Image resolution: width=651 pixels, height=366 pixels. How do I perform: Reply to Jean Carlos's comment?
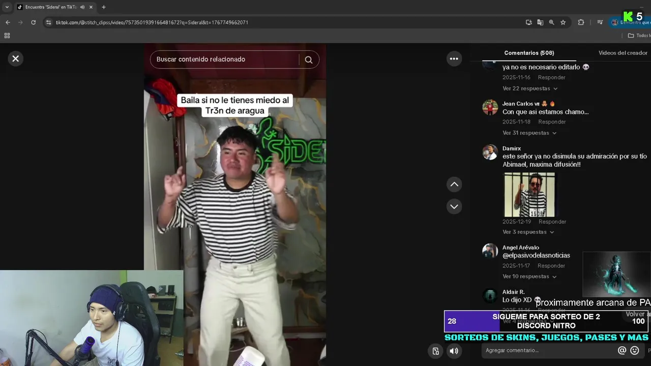point(552,121)
